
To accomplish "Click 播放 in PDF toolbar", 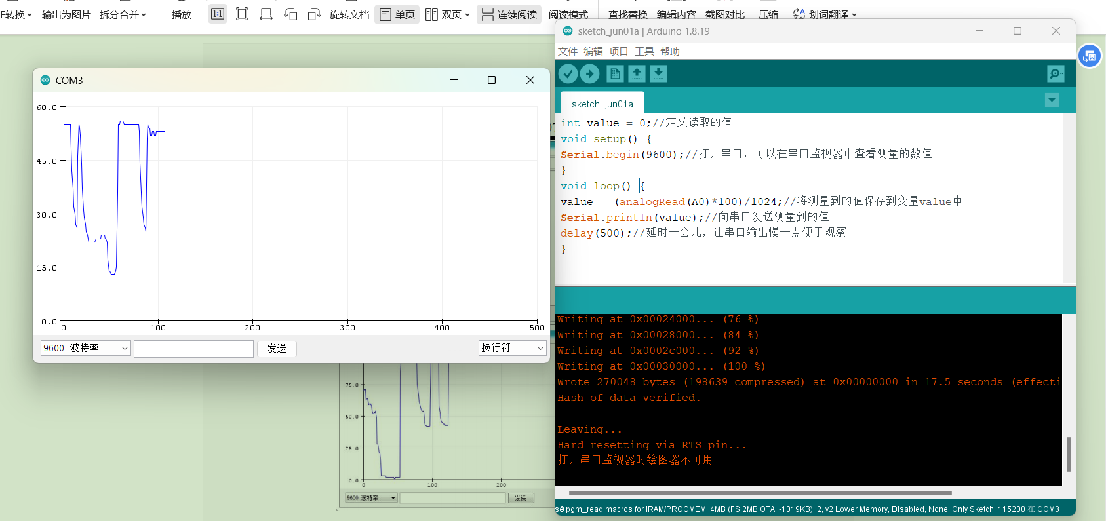I will 182,14.
